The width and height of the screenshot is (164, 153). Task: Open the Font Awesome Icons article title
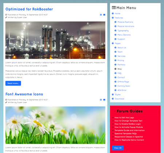tap(24, 94)
